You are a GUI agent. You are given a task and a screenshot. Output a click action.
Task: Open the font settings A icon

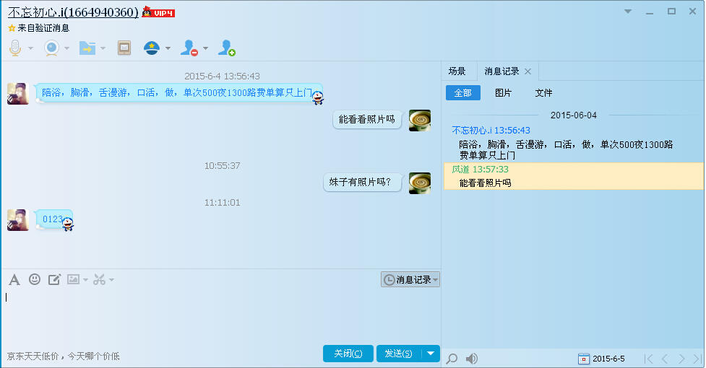click(x=14, y=279)
